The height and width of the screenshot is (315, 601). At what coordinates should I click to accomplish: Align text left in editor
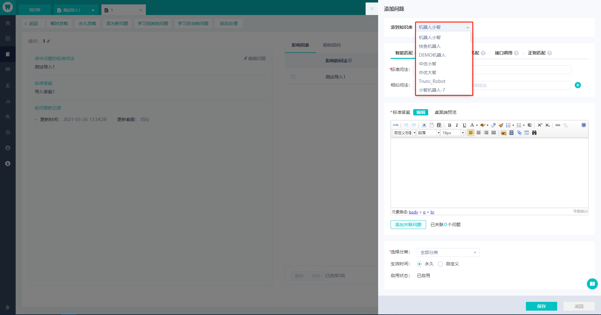coord(471,133)
